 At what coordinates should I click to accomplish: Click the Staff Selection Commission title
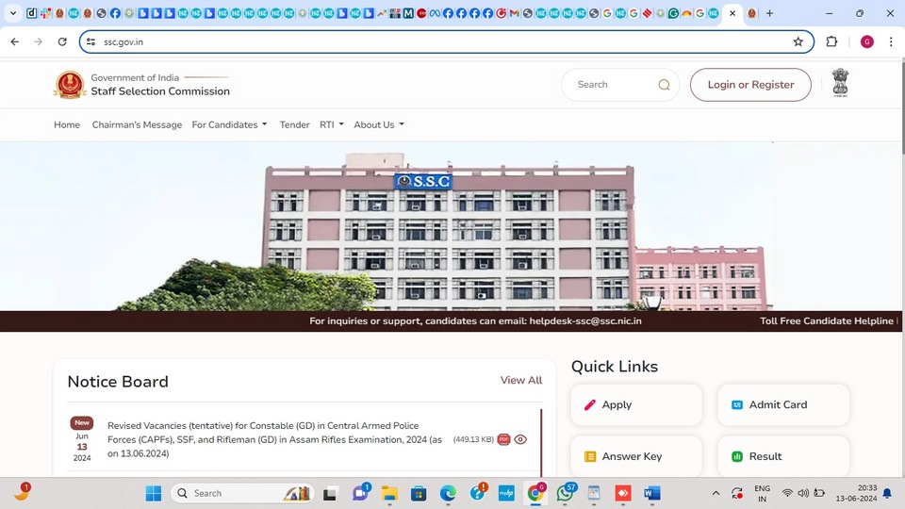click(x=160, y=91)
